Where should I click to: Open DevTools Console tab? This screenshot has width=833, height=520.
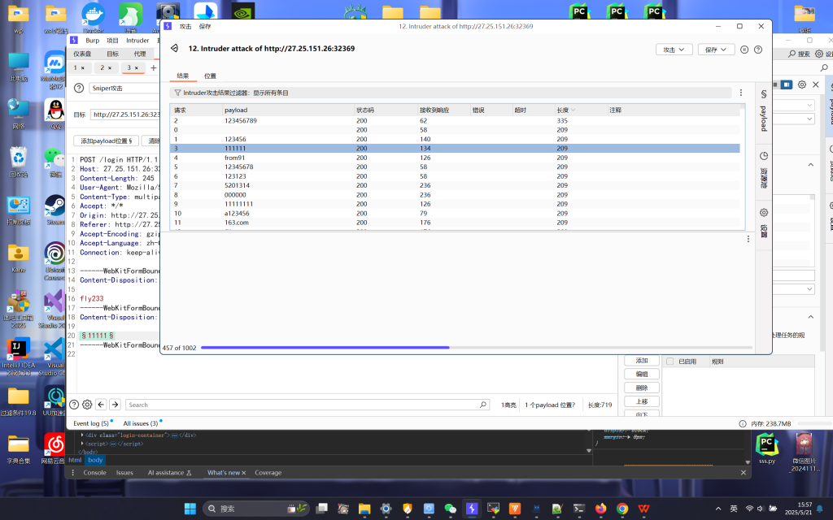pyautogui.click(x=94, y=473)
